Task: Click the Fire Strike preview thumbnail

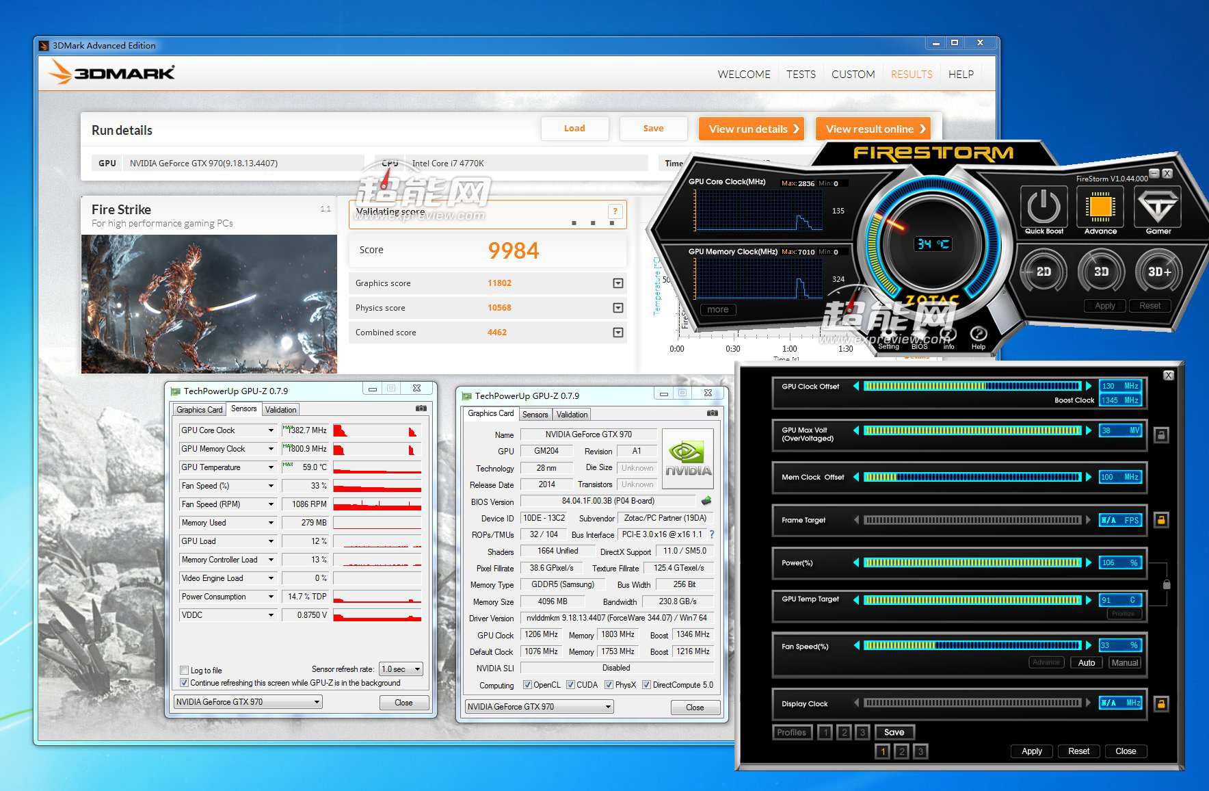Action: coord(209,304)
